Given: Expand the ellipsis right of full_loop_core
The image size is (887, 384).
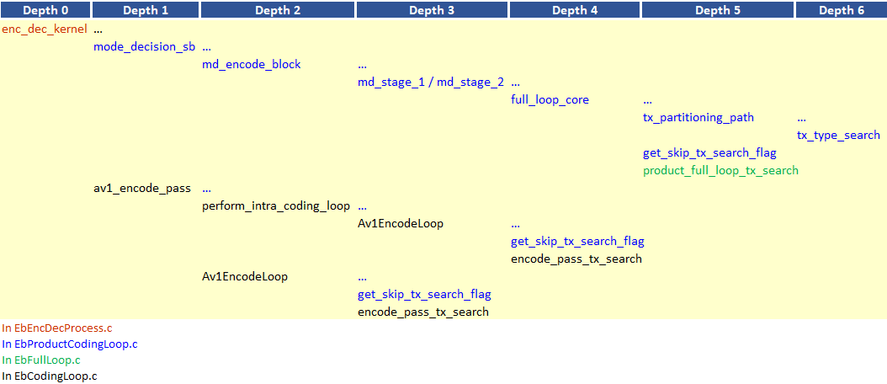Looking at the screenshot, I should click(647, 99).
